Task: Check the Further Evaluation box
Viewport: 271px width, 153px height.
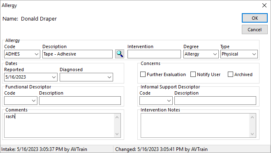Action: (x=143, y=74)
